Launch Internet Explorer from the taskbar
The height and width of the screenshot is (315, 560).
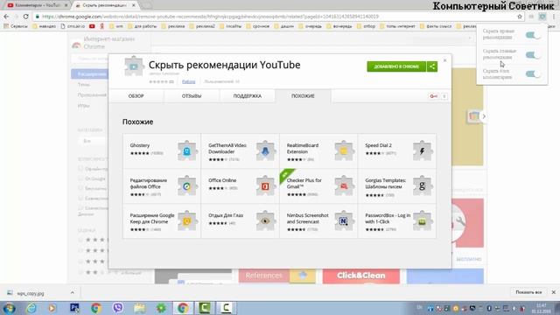click(31, 308)
